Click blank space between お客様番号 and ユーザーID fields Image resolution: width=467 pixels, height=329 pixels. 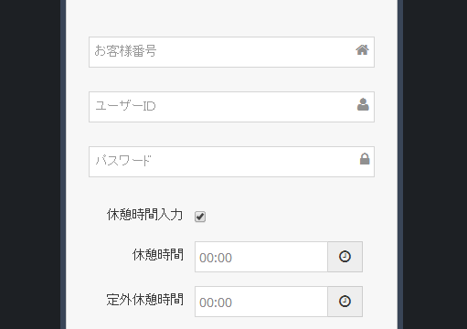point(231,80)
